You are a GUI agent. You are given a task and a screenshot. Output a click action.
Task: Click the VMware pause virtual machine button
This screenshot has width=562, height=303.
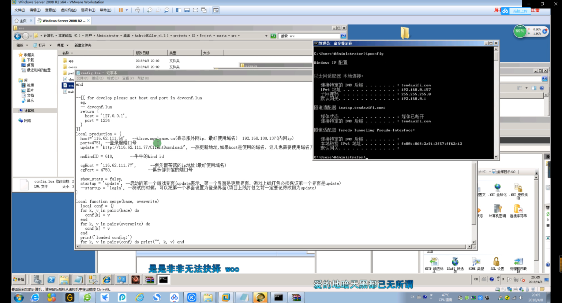[121, 10]
